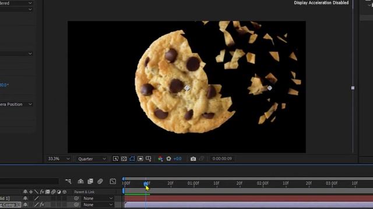Click the time navigator start handle
Viewport: 373px width, 209px height.
tap(124, 178)
